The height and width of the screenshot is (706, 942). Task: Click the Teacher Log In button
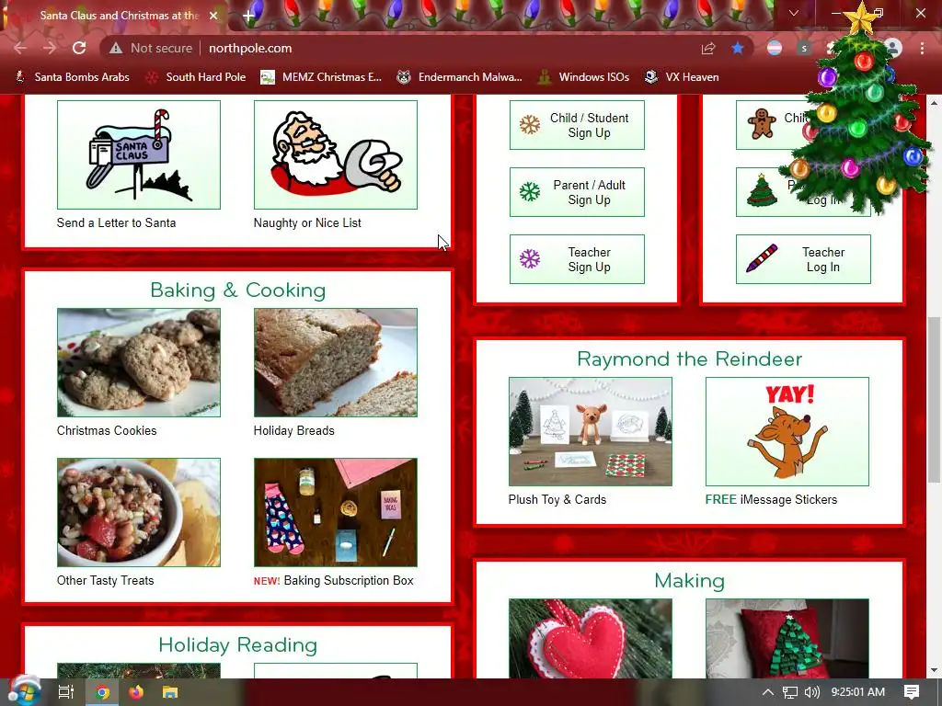[x=803, y=259]
